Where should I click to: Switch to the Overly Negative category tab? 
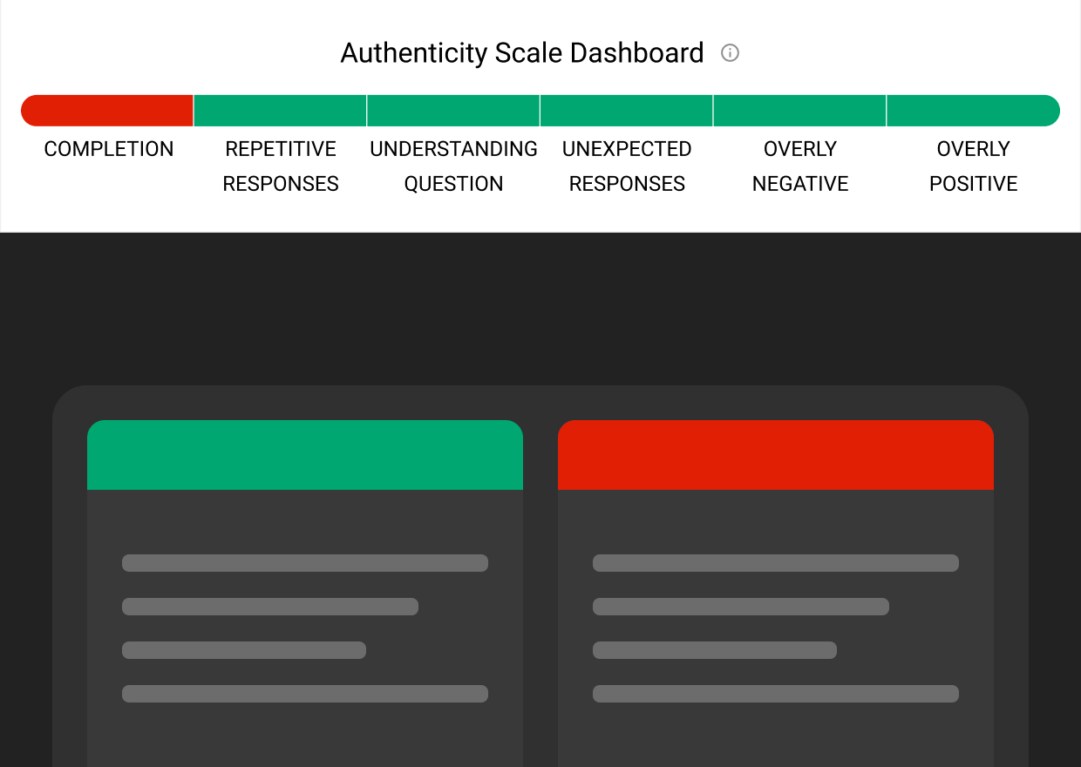click(799, 166)
